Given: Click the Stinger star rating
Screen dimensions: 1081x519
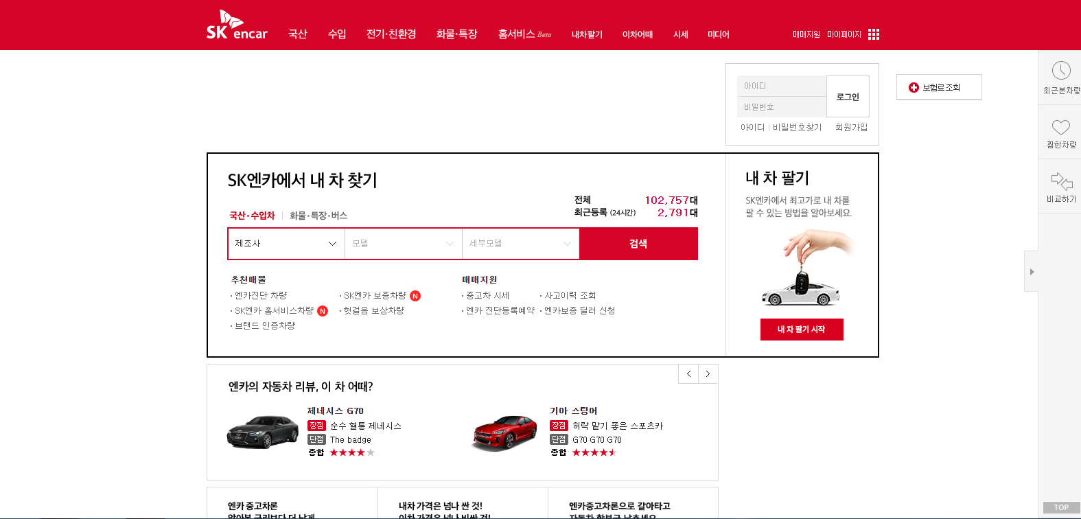Looking at the screenshot, I should pyautogui.click(x=594, y=452).
